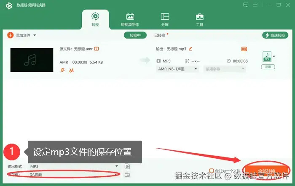Click the 数据蛙视频转换器 title text
Screen dimensions: 295x186
pos(31,5)
